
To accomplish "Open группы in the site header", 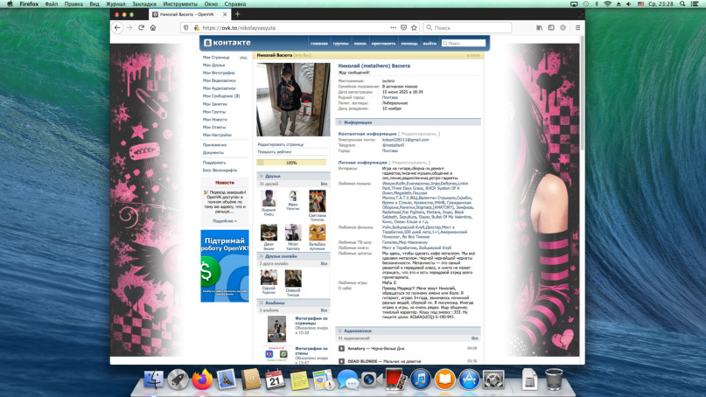I will [341, 43].
